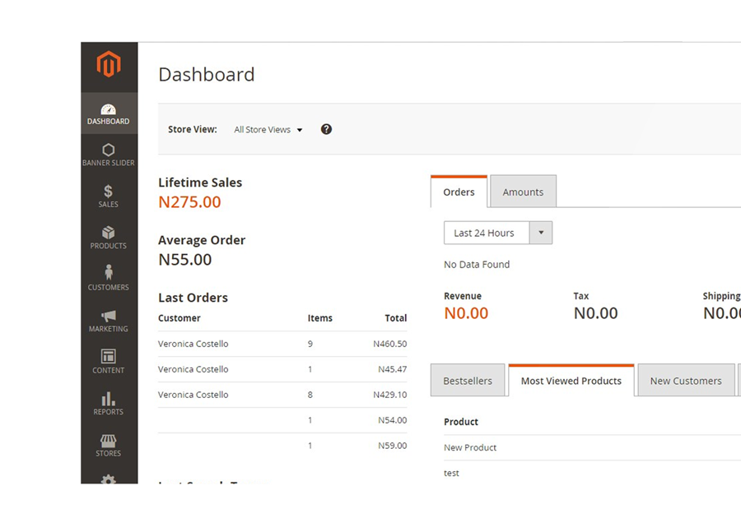This screenshot has width=741, height=518.
Task: Click the test product row
Action: click(592, 473)
